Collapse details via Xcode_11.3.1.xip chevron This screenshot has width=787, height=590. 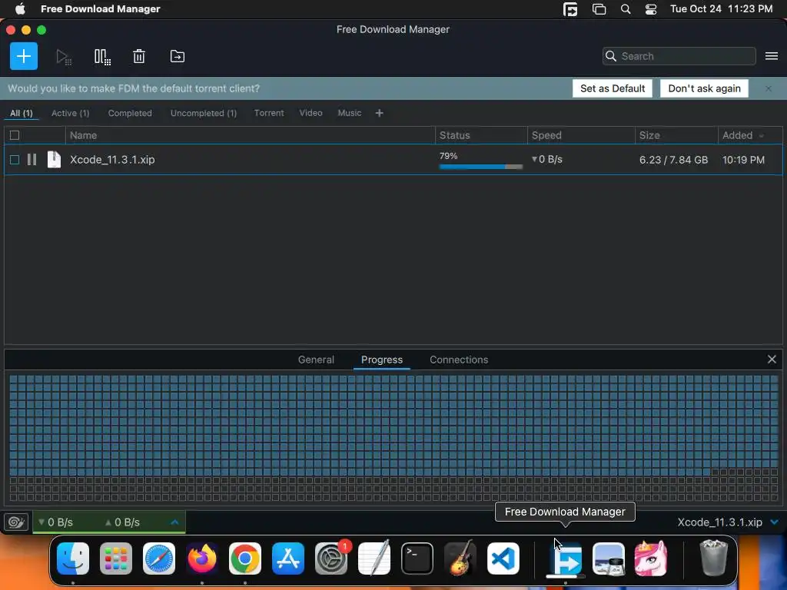coord(775,522)
